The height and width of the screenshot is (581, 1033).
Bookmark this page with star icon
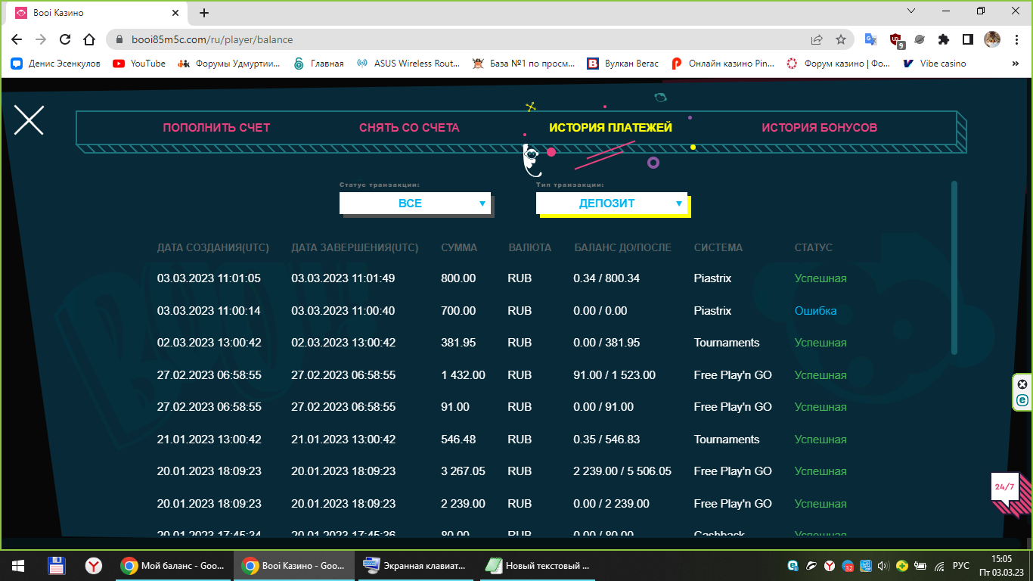841,39
